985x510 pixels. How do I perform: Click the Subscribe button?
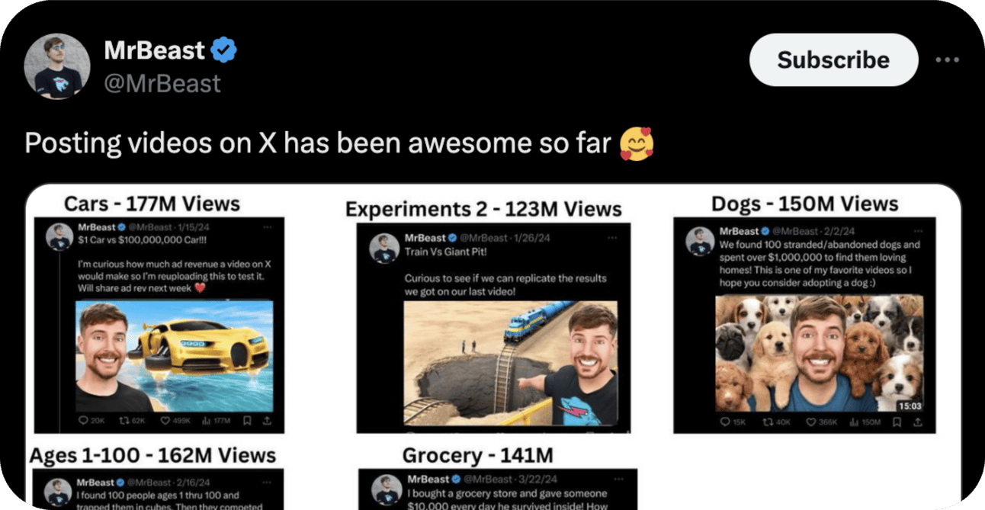(x=833, y=59)
